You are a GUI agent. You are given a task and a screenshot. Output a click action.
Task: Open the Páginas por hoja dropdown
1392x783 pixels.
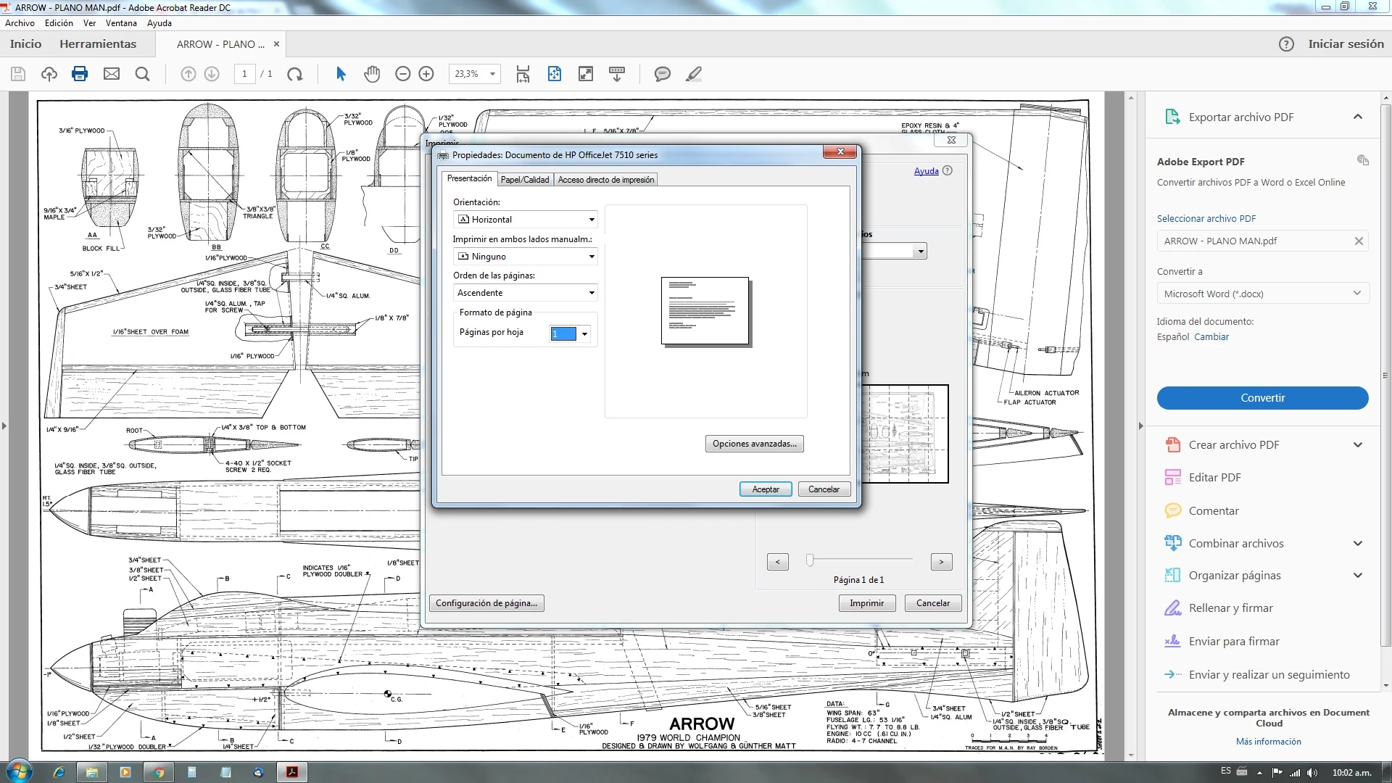click(570, 333)
